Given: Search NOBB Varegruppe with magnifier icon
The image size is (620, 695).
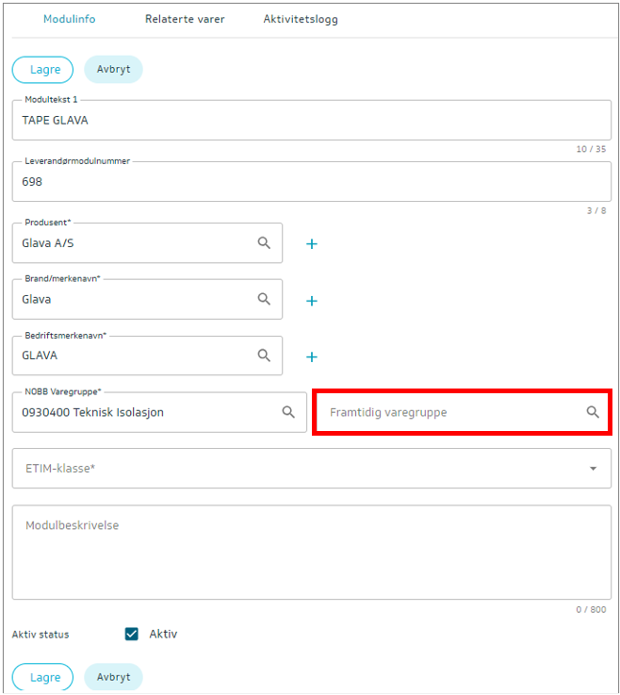Looking at the screenshot, I should (288, 412).
